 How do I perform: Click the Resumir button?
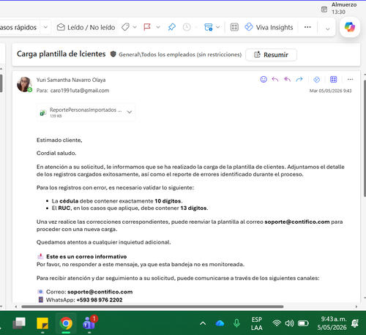pos(271,55)
